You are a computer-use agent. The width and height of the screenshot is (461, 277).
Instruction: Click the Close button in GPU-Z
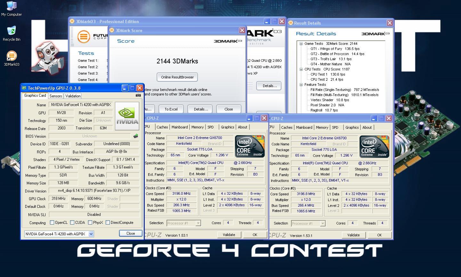coord(131,233)
